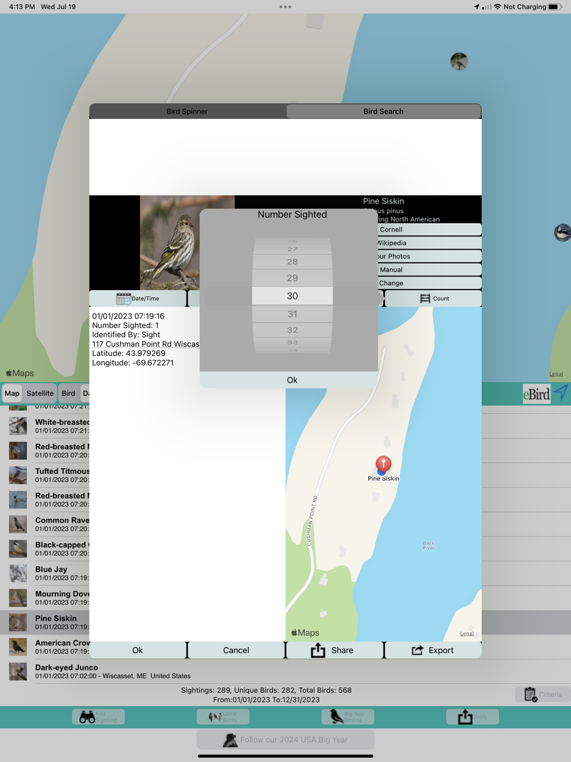Select the Common Raven list row
The image size is (571, 762).
pos(45,524)
